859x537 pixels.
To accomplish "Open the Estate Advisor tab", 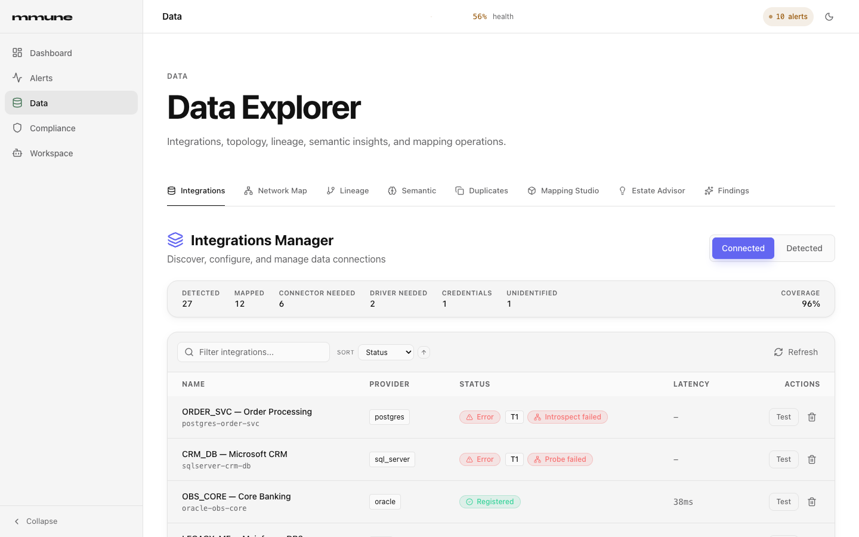I will 652,191.
